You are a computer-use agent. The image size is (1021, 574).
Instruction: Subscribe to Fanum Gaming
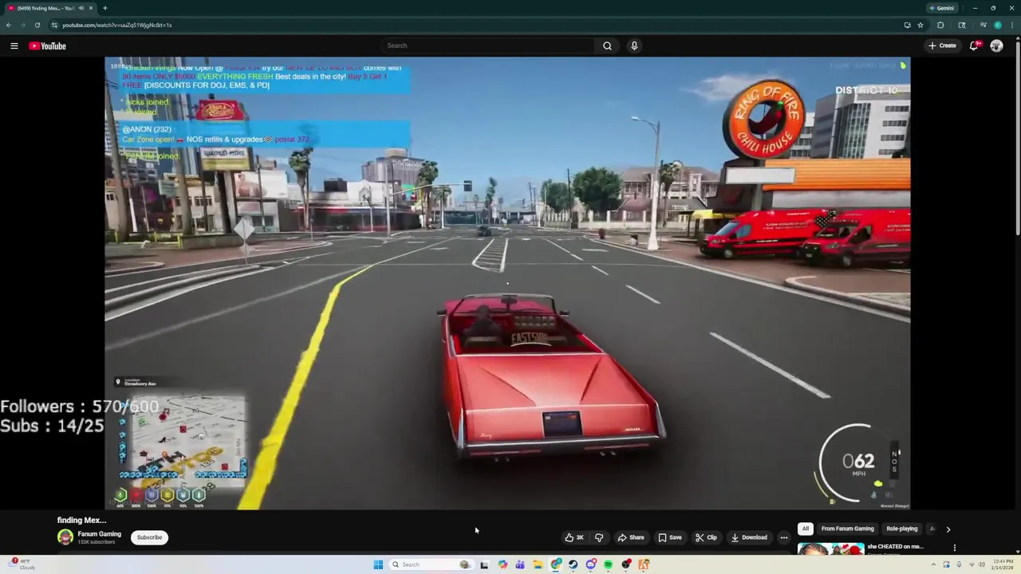tap(149, 537)
